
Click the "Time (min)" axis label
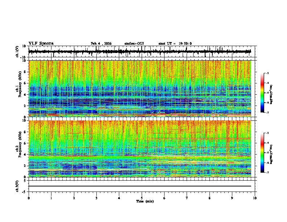145,201
